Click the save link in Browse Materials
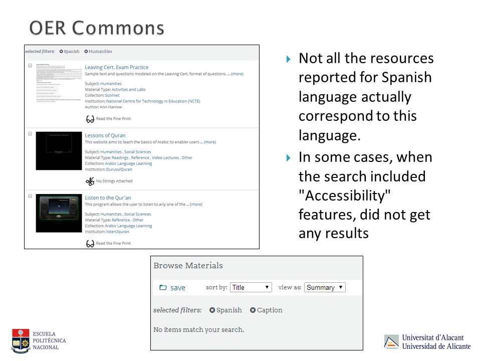Image resolution: width=481 pixels, height=361 pixels. pyautogui.click(x=177, y=288)
